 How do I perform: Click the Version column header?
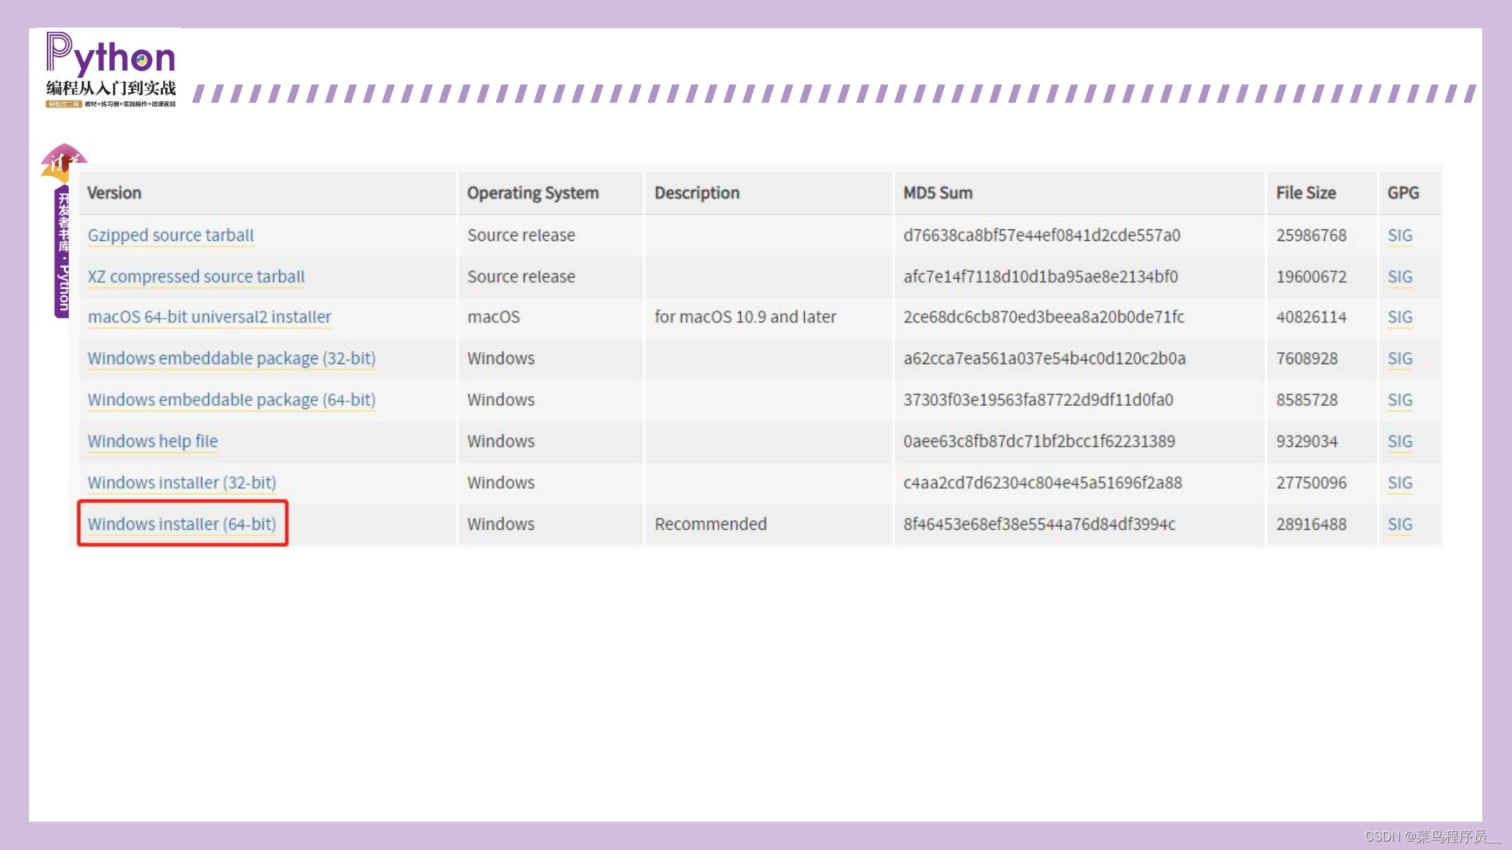tap(114, 193)
